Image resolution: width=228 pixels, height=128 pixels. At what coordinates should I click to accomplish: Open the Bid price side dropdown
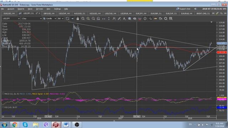click(61, 18)
